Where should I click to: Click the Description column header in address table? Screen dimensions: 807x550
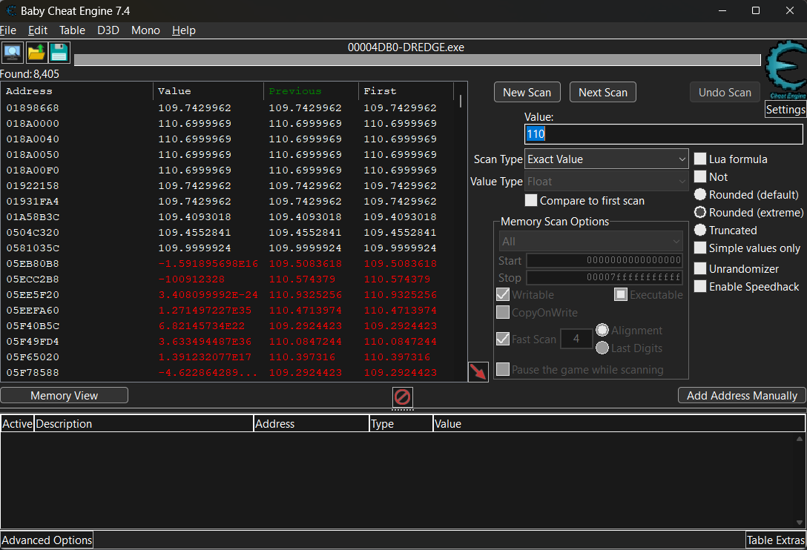pos(144,424)
